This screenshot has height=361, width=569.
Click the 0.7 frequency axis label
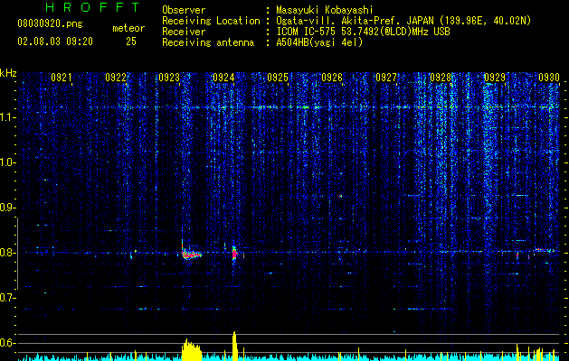pos(7,298)
